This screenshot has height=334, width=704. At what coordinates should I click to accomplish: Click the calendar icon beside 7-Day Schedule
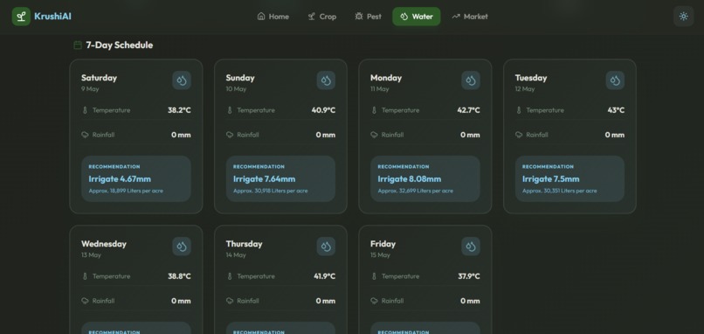coord(78,45)
